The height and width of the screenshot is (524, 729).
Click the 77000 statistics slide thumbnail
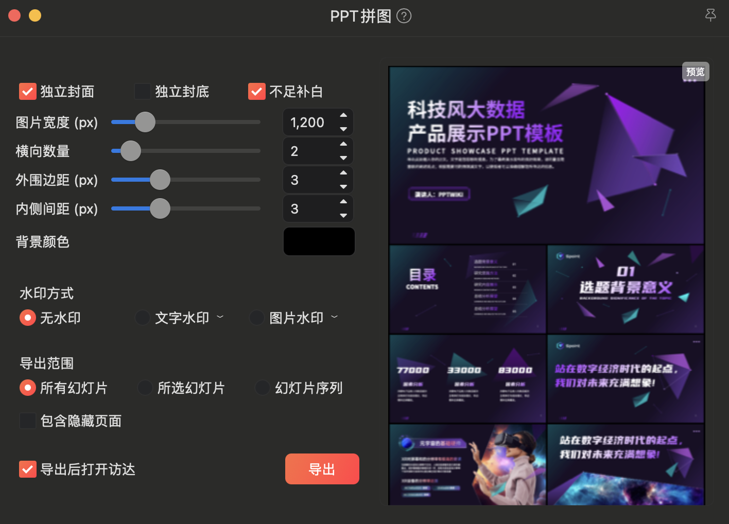(467, 379)
